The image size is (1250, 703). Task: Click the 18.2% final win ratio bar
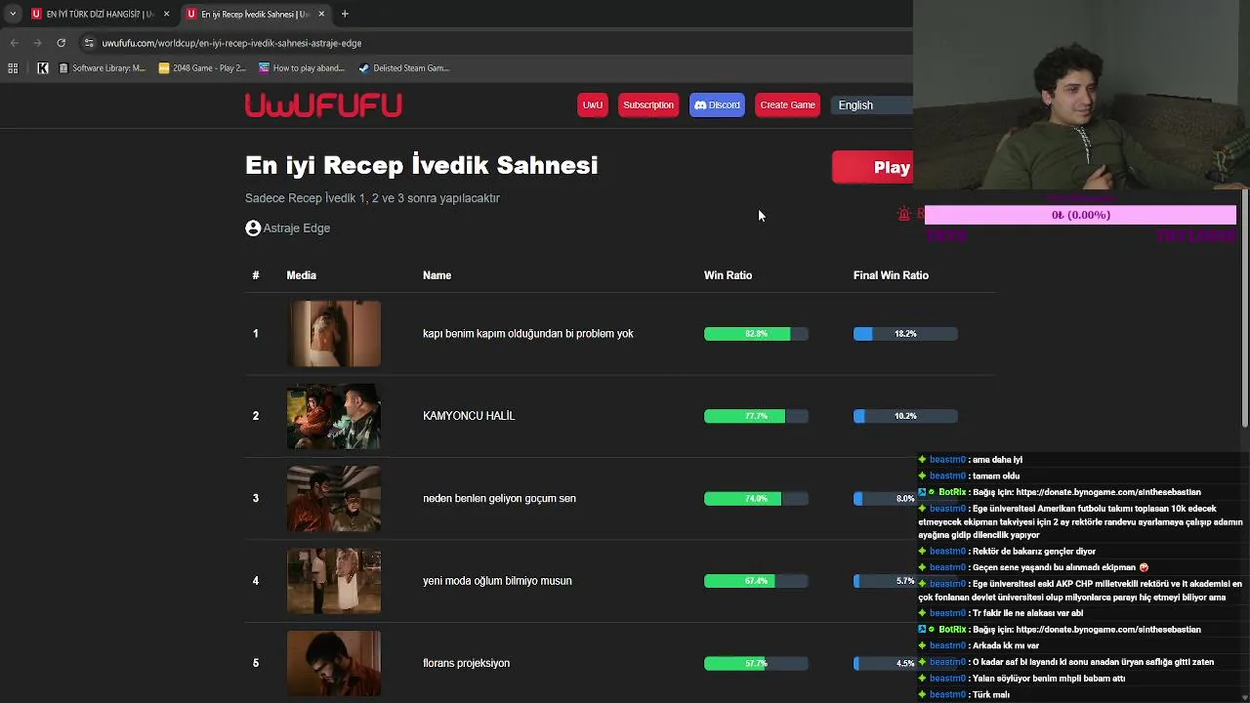click(x=905, y=334)
